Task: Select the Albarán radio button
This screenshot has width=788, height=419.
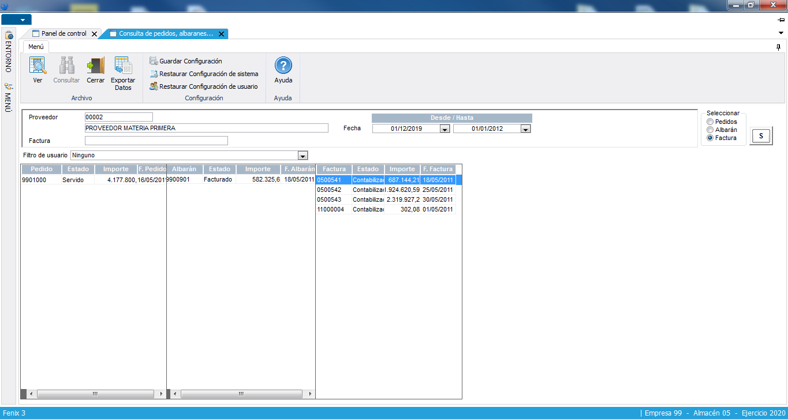Action: click(x=710, y=130)
